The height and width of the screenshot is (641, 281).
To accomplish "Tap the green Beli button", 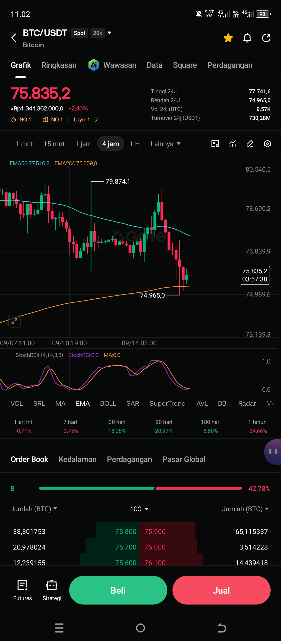I will point(118,590).
